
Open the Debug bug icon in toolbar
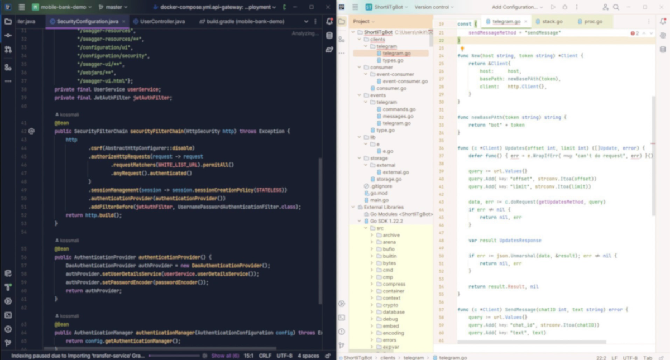(x=565, y=7)
